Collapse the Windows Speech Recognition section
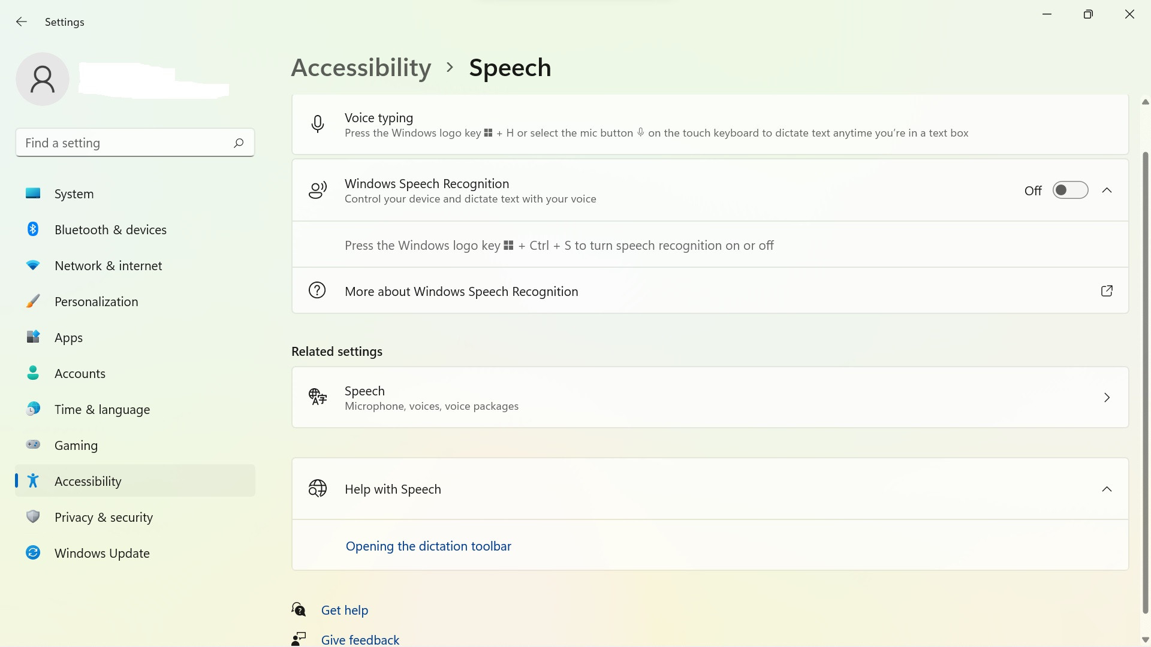Image resolution: width=1151 pixels, height=647 pixels. (1107, 191)
